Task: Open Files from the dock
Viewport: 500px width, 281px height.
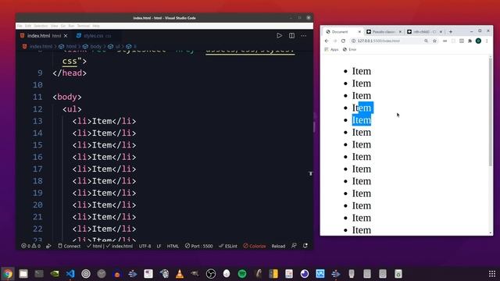Action: [x=23, y=274]
